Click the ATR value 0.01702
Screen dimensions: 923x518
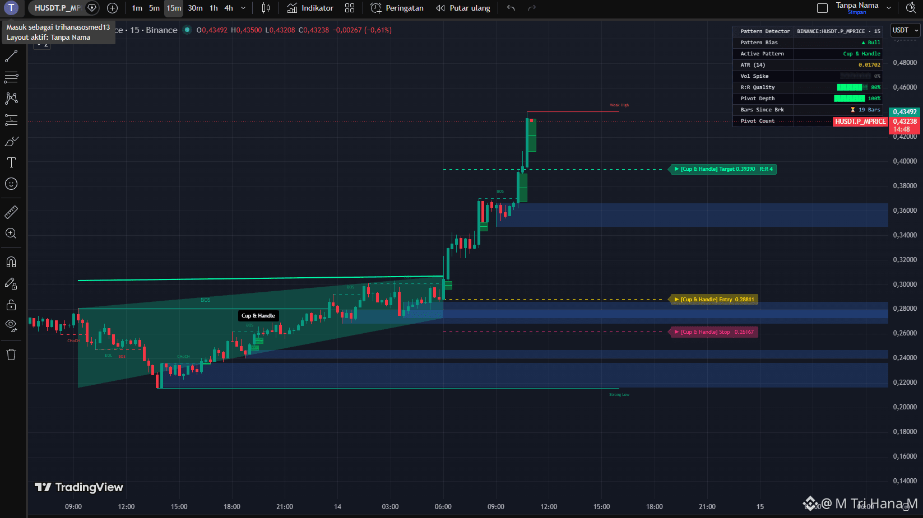coord(869,65)
